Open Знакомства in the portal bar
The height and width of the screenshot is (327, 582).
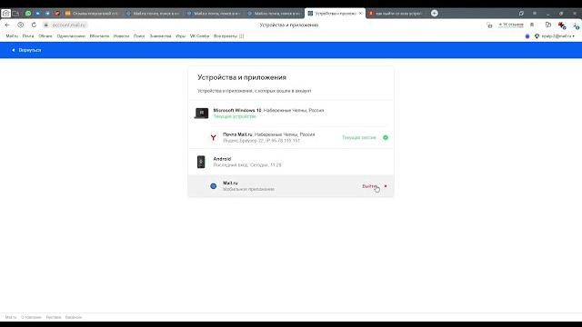(x=160, y=36)
